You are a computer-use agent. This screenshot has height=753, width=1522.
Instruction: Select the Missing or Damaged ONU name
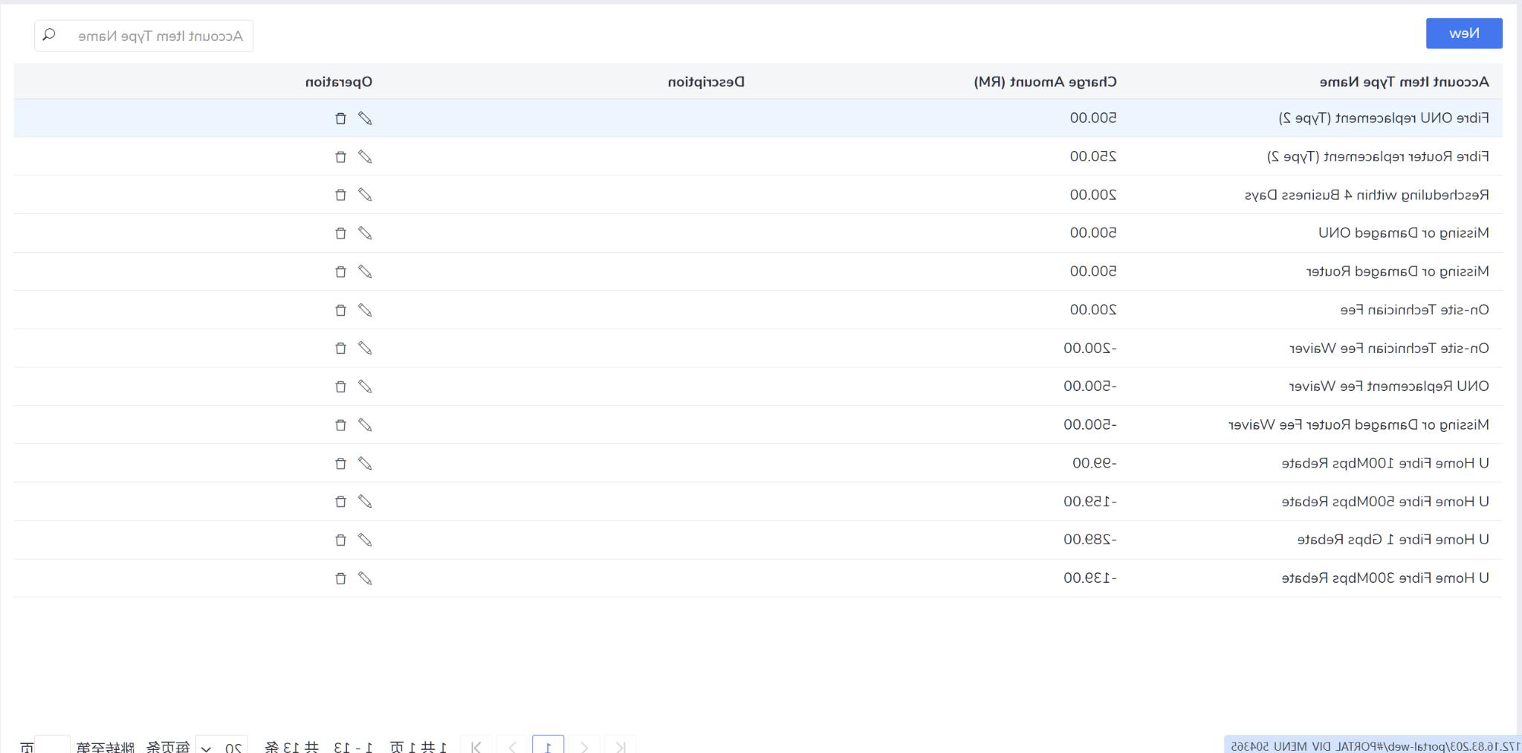tap(1404, 233)
